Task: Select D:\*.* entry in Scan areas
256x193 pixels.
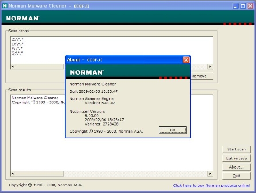Action: point(18,44)
